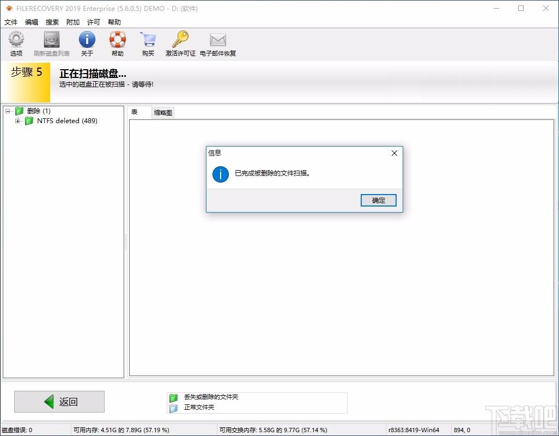Switch to the 缩略图 tab
The width and height of the screenshot is (559, 436).
pyautogui.click(x=163, y=113)
